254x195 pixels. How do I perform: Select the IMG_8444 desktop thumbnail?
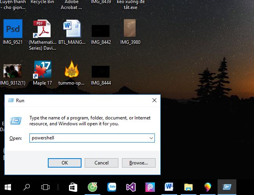(101, 72)
